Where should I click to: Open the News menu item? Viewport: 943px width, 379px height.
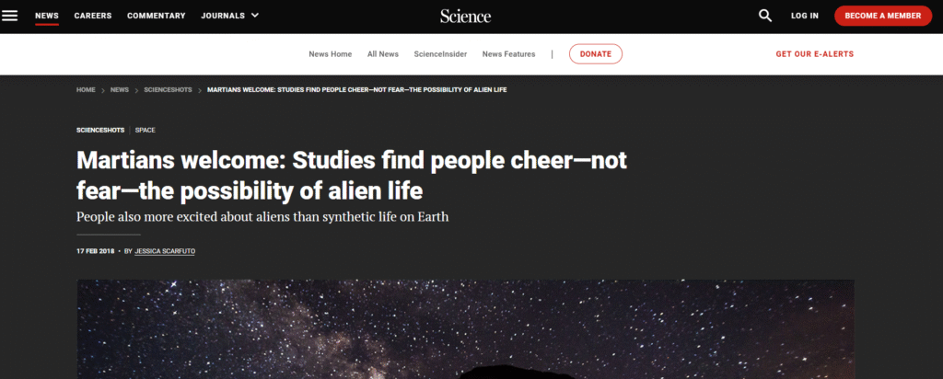point(47,16)
